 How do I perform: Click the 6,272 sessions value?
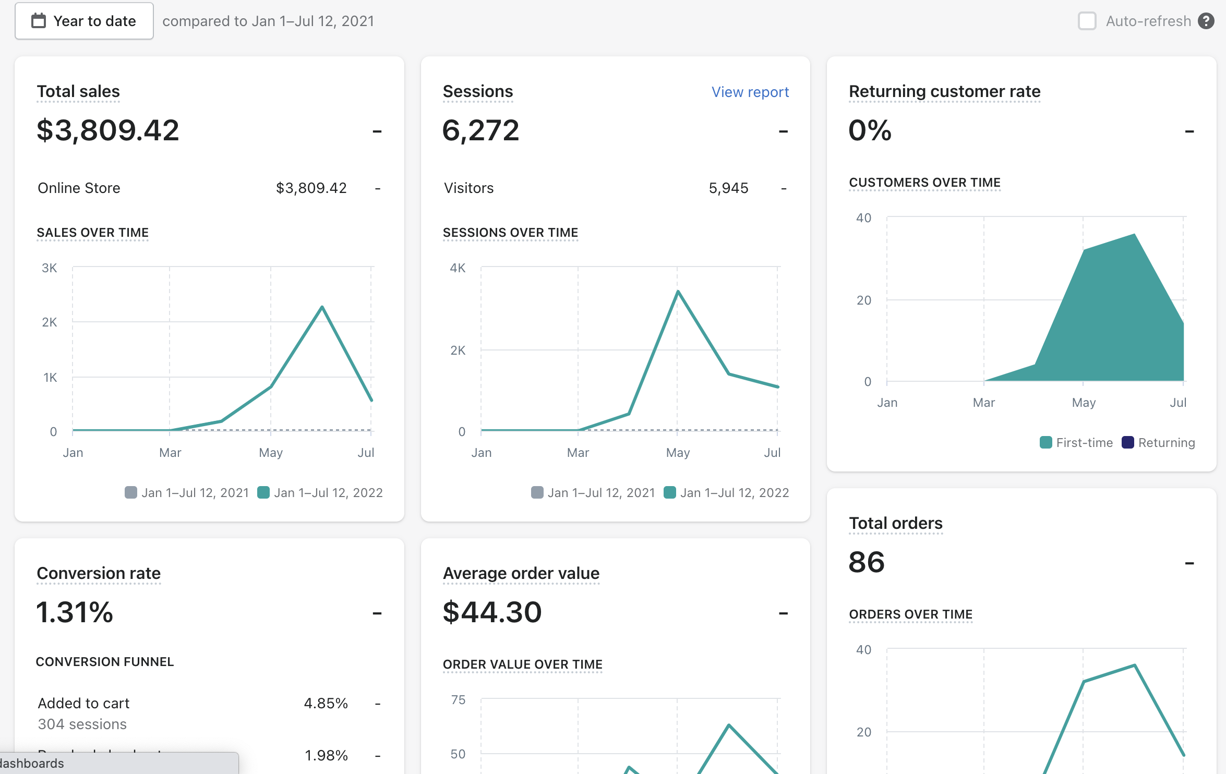click(x=480, y=130)
